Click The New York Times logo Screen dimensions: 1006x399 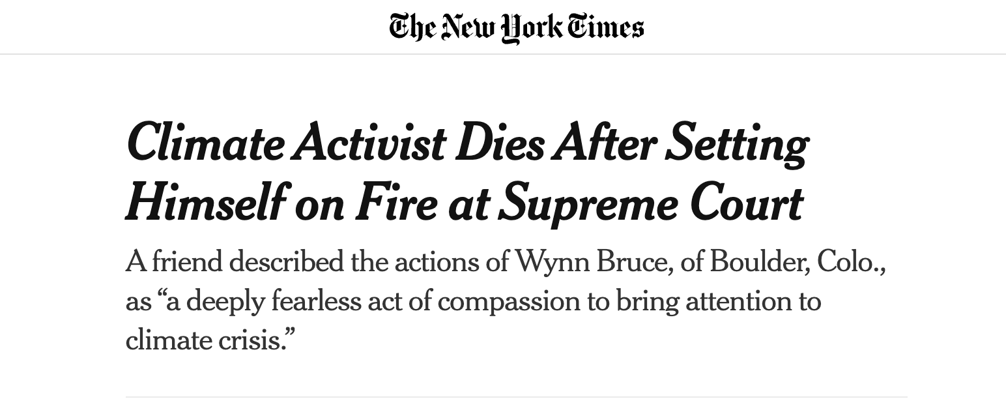(x=516, y=27)
